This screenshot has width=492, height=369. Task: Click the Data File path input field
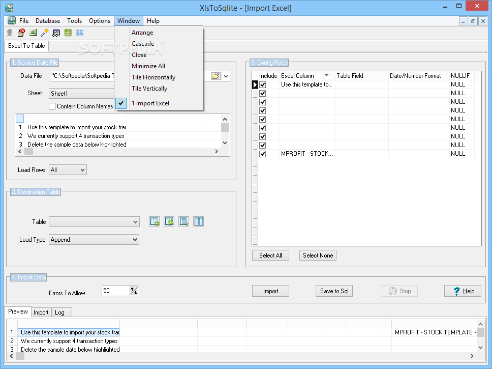pos(82,76)
